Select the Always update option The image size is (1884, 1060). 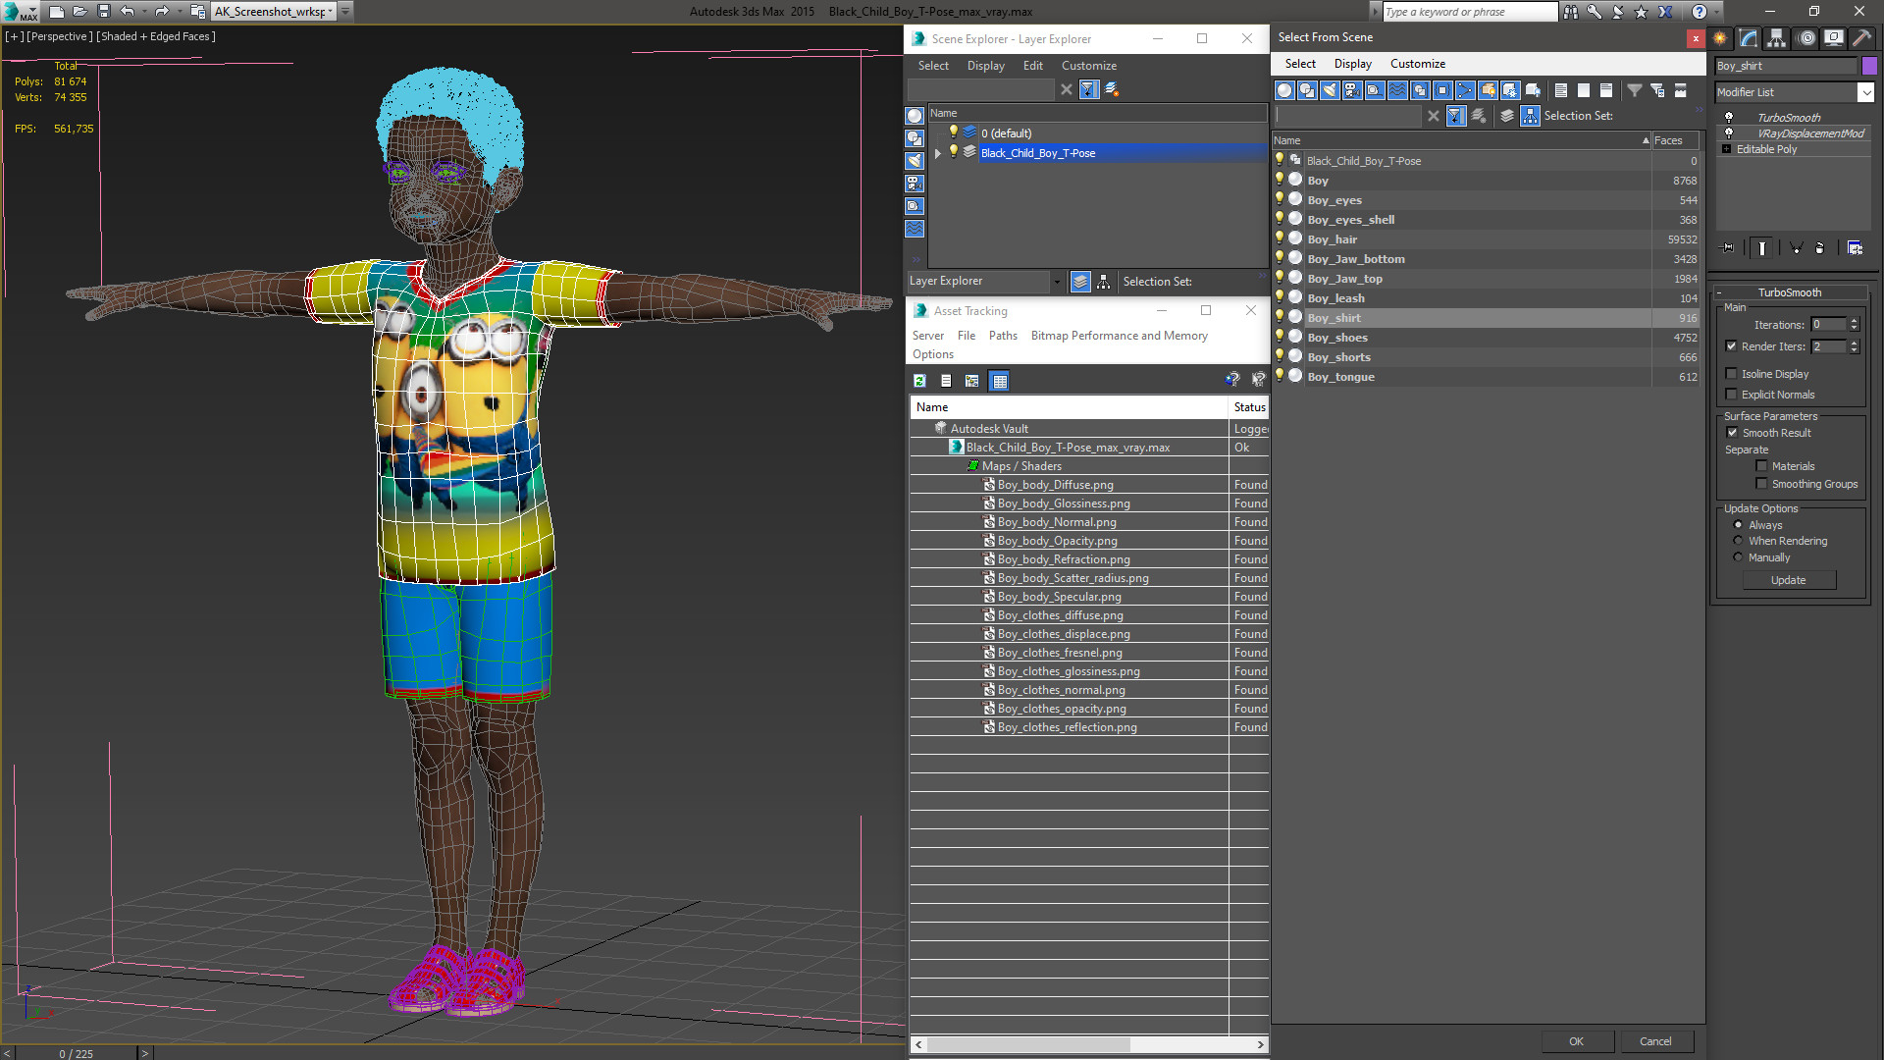[x=1738, y=525]
